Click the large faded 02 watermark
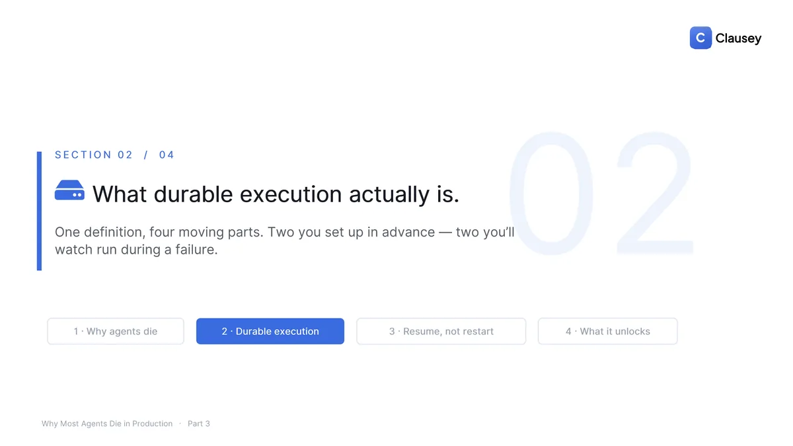This screenshot has height=446, width=793. click(x=601, y=192)
